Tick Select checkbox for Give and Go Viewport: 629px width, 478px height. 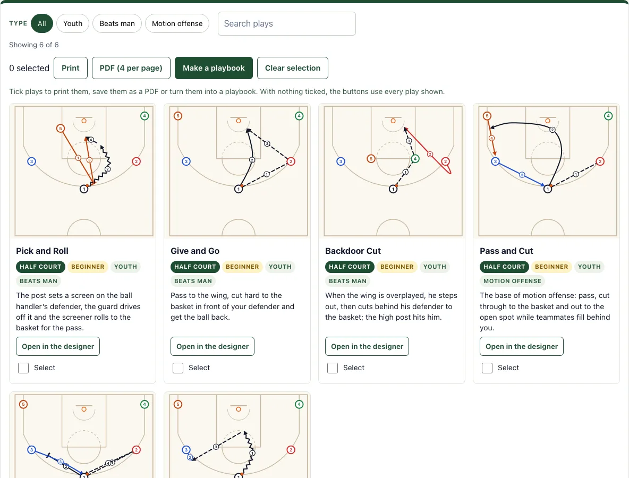(178, 368)
